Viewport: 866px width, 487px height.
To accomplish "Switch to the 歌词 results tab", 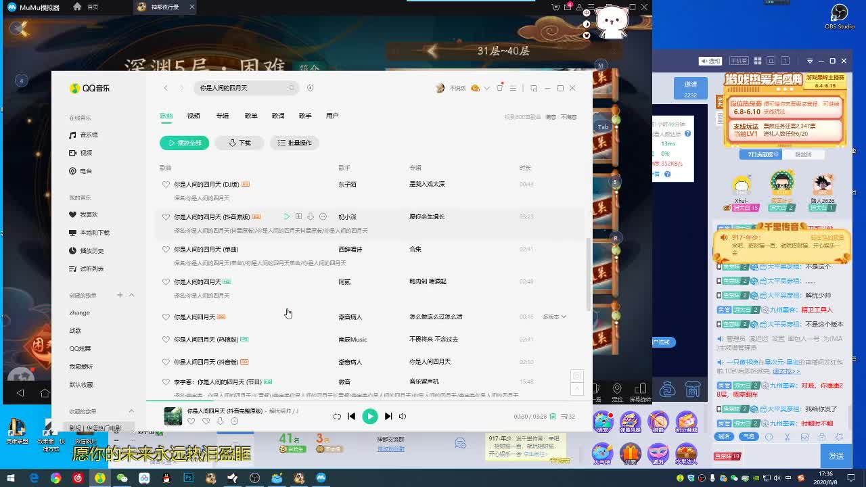I will pyautogui.click(x=278, y=116).
